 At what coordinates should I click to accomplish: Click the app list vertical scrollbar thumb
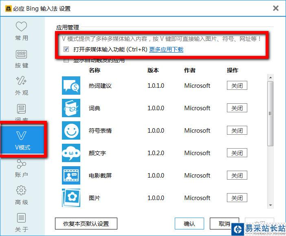point(271,114)
